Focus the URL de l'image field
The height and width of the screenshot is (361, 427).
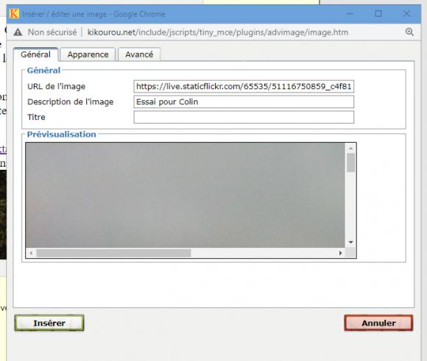point(244,87)
